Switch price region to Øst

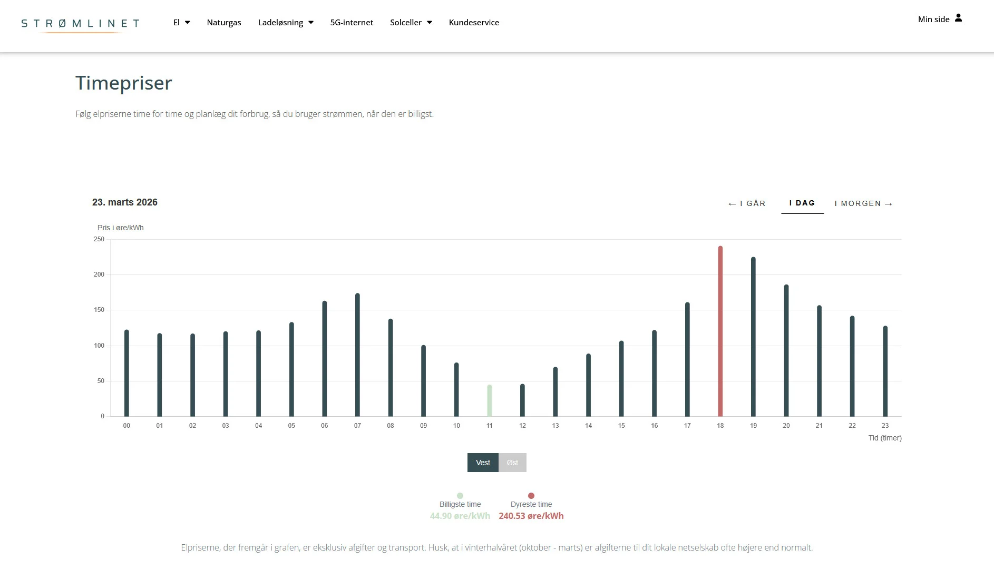tap(512, 463)
